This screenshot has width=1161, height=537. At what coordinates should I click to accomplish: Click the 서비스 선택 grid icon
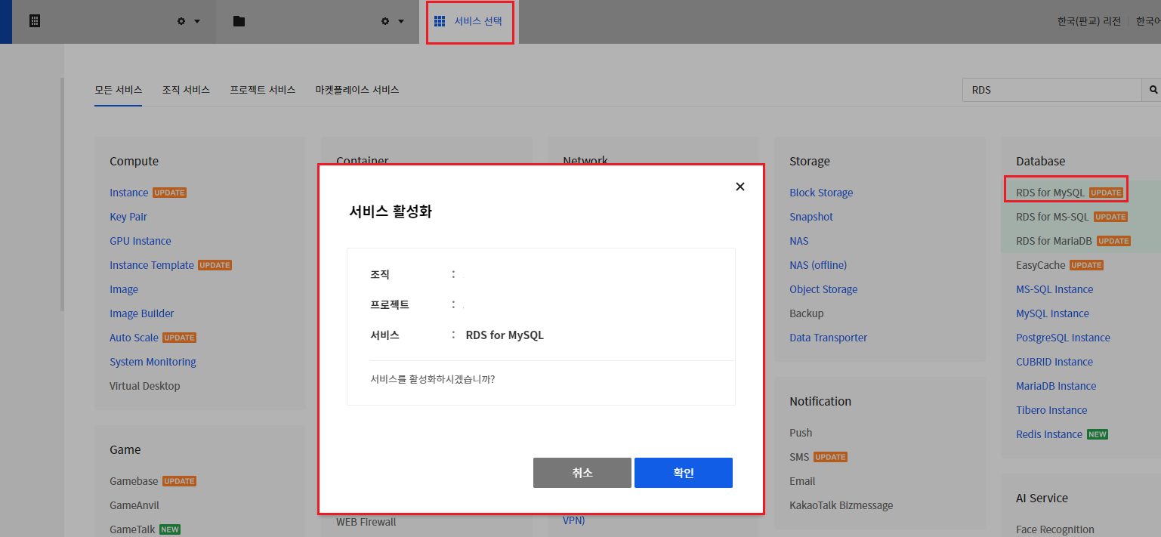pyautogui.click(x=440, y=21)
